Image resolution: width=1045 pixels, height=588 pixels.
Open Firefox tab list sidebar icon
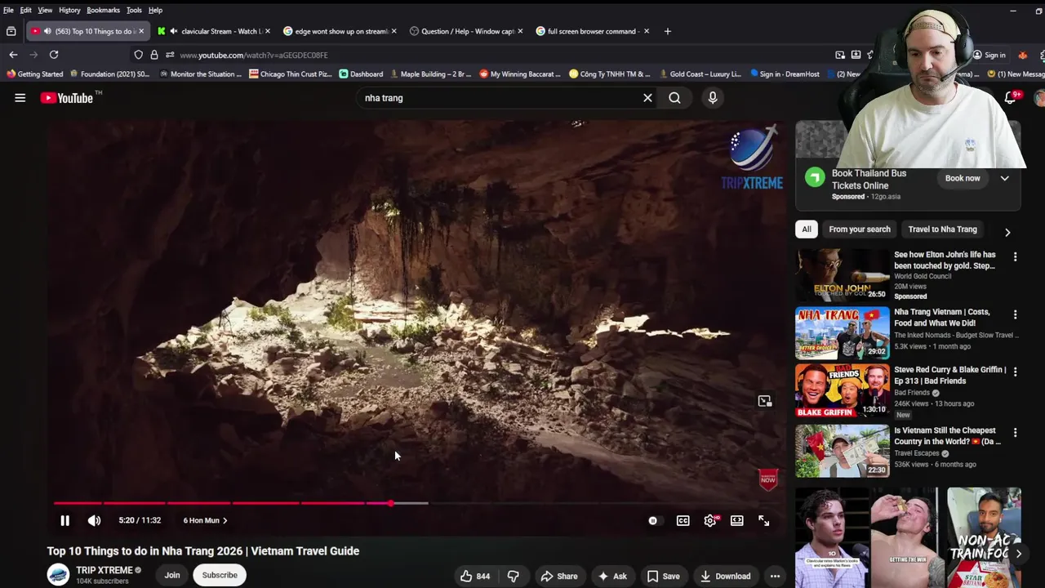coord(11,31)
